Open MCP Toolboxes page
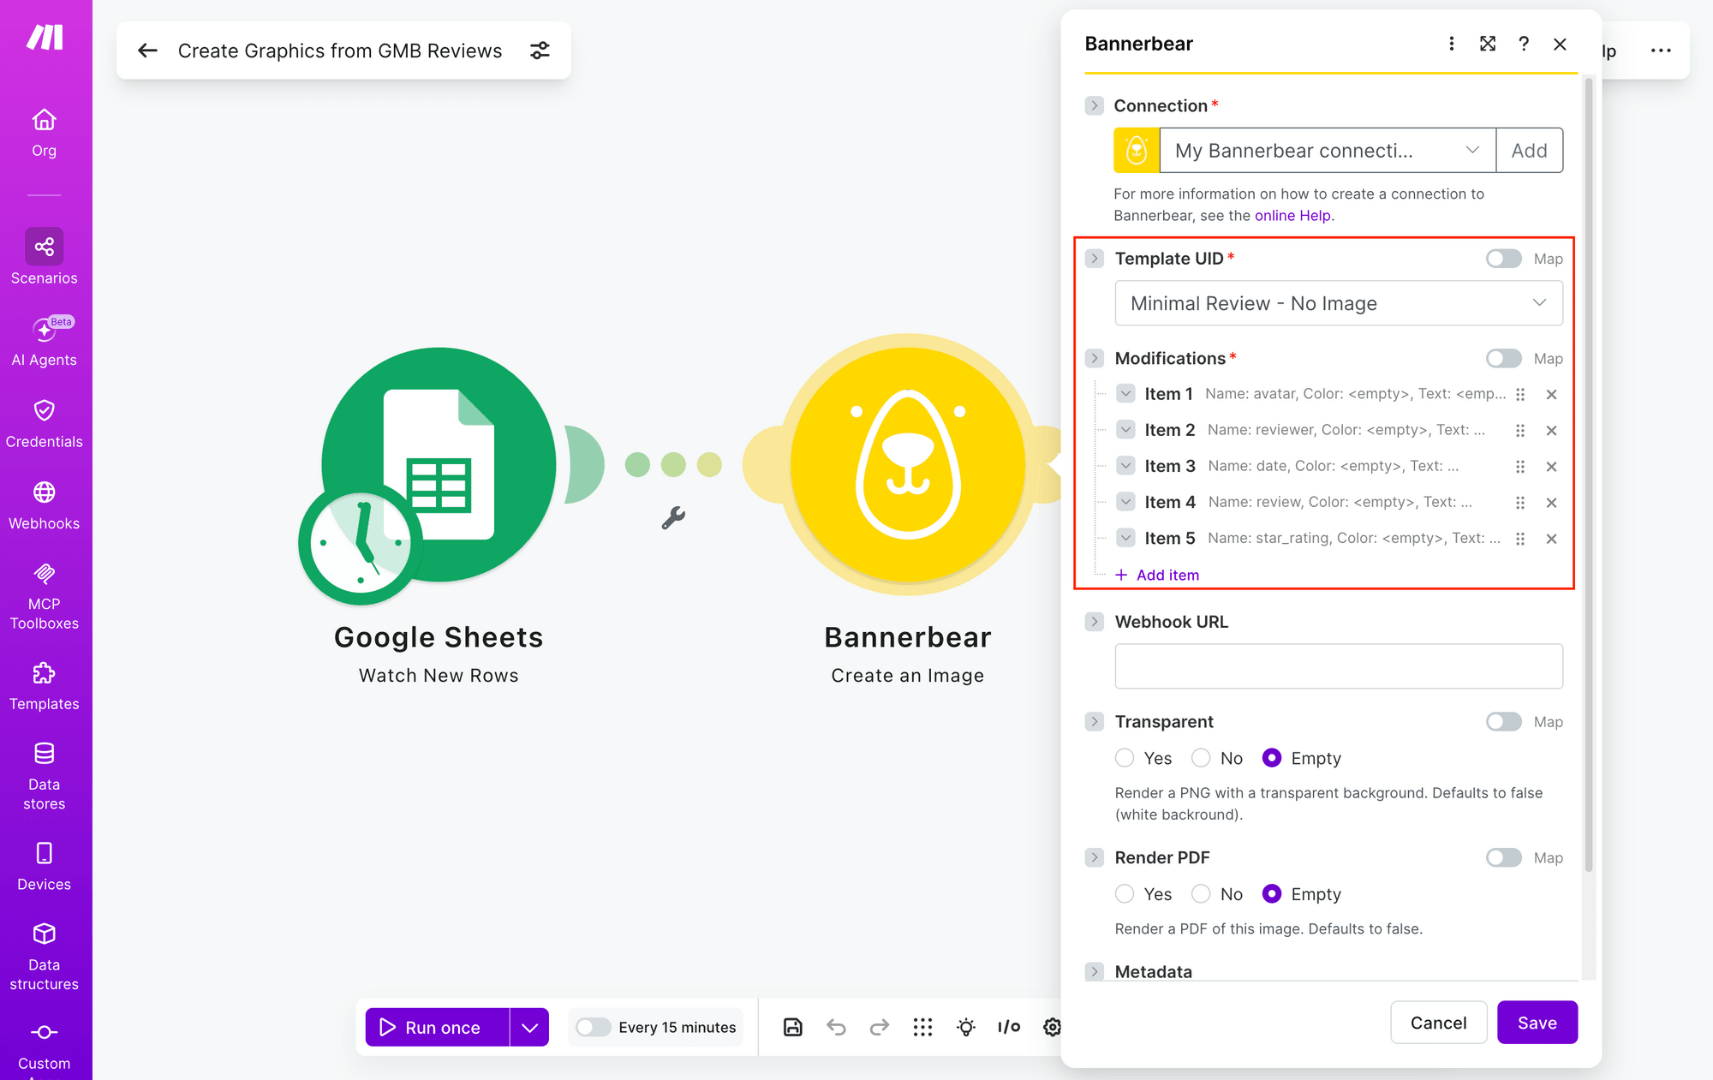The width and height of the screenshot is (1713, 1080). (45, 596)
